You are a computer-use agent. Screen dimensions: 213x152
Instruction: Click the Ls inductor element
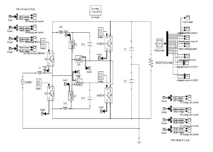39,73
